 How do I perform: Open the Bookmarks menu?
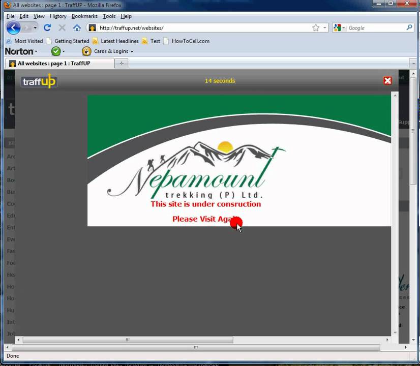coord(84,16)
